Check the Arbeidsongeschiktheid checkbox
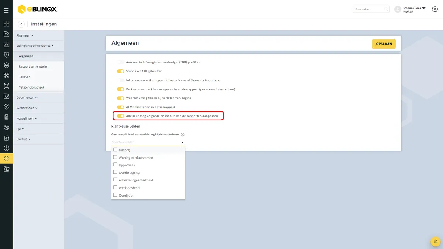Image resolution: width=443 pixels, height=249 pixels. pos(115,180)
